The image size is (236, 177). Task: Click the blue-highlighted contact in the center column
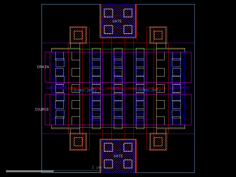[x=118, y=59]
